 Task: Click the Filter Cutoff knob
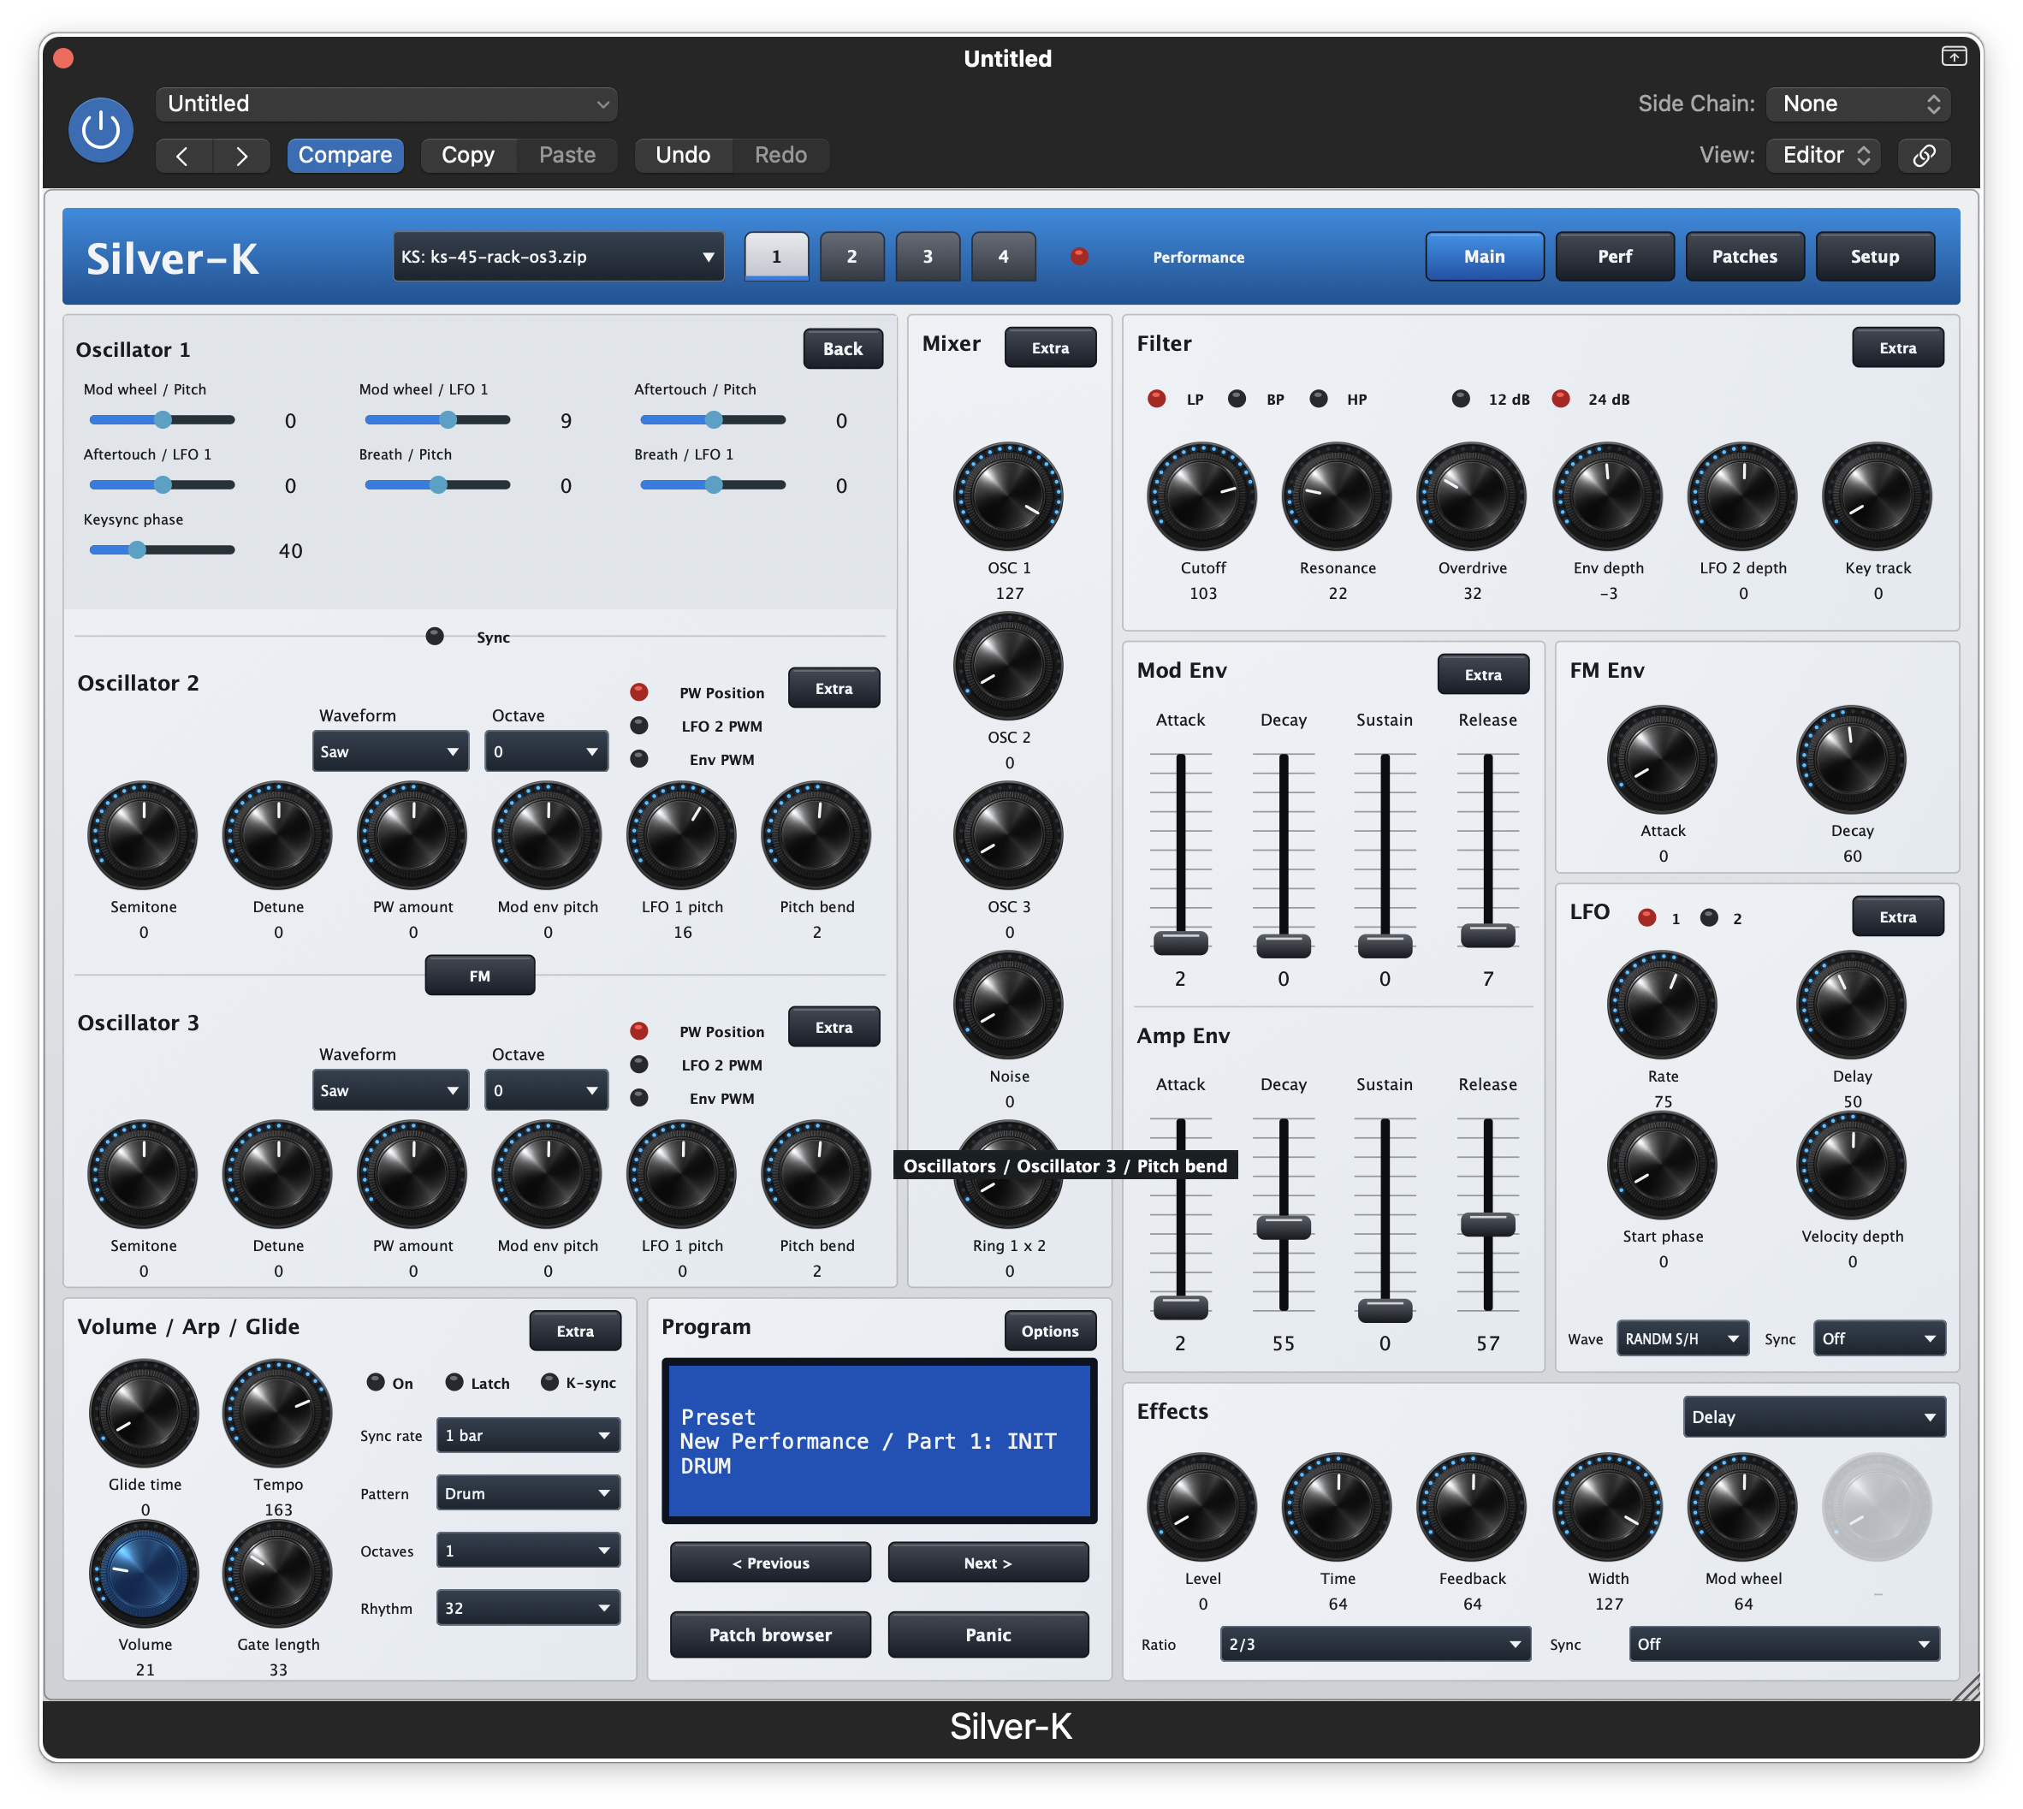tap(1201, 496)
